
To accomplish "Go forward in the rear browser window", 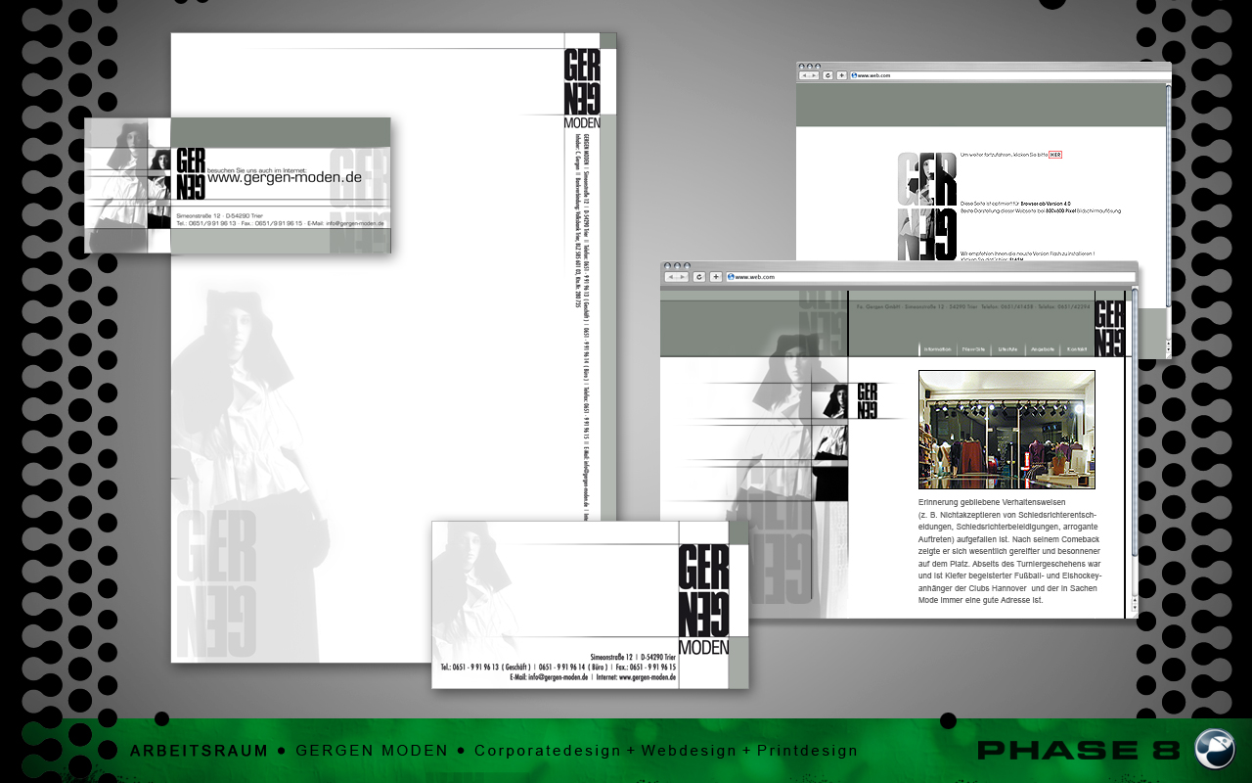I will 815,74.
